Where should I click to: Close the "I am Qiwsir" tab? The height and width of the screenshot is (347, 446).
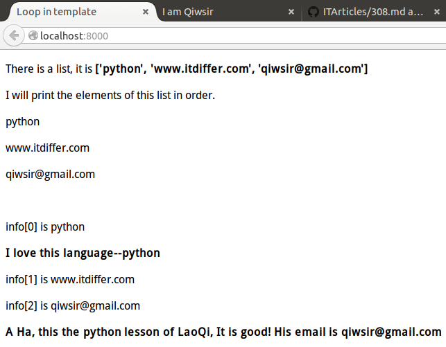[x=291, y=12]
